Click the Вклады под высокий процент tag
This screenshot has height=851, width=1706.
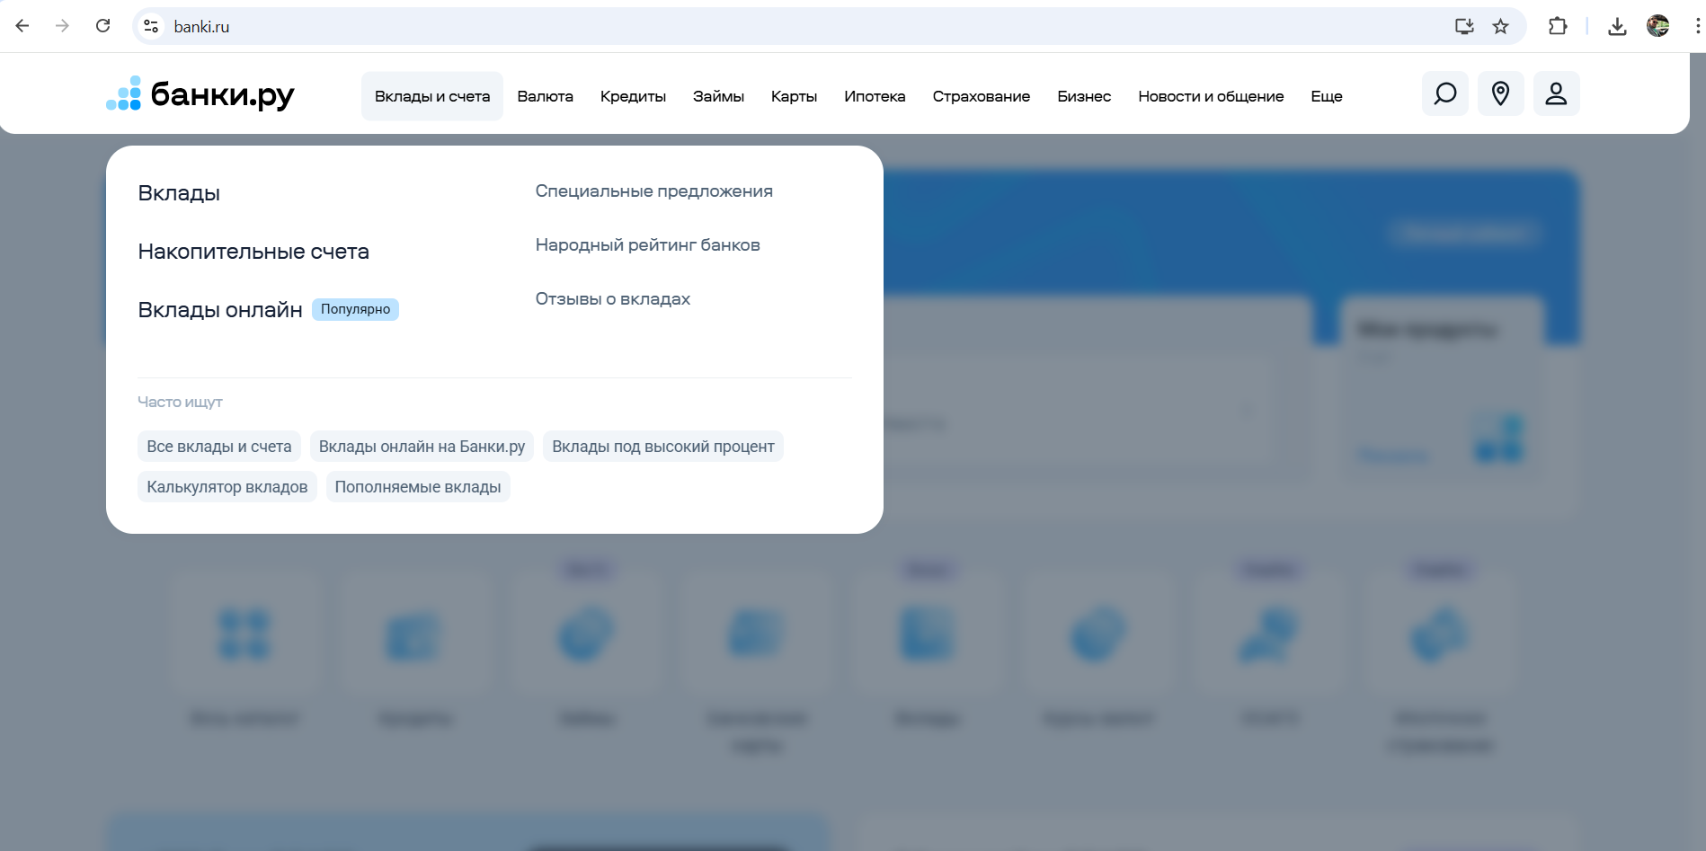[662, 447]
